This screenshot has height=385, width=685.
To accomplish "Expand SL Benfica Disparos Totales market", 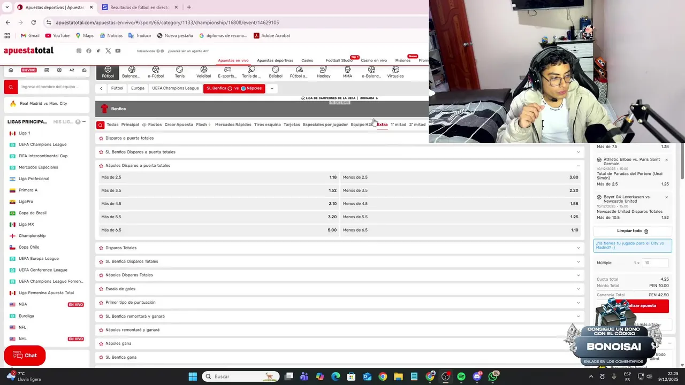I will pos(578,261).
